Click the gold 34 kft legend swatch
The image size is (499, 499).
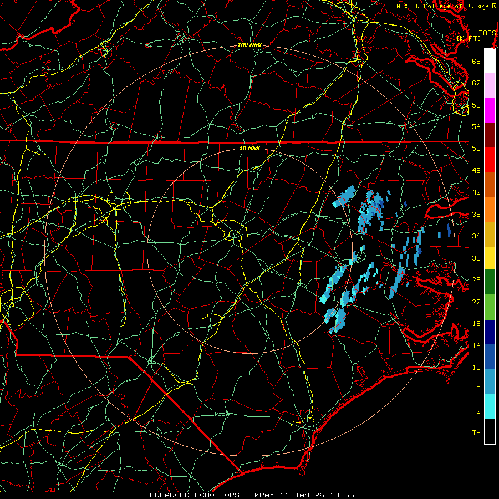tap(490, 235)
